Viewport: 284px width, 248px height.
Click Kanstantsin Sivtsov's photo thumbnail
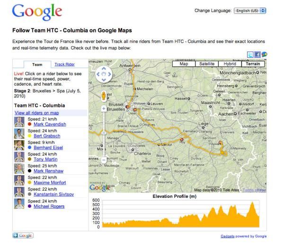[x=19, y=192]
